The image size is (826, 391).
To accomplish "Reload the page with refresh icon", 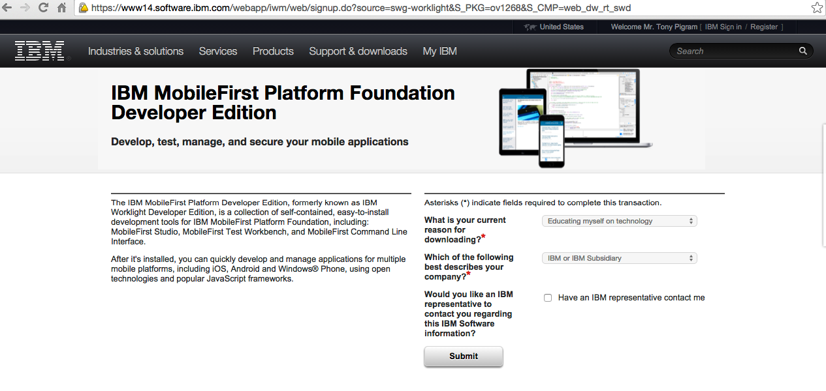I will coord(44,8).
